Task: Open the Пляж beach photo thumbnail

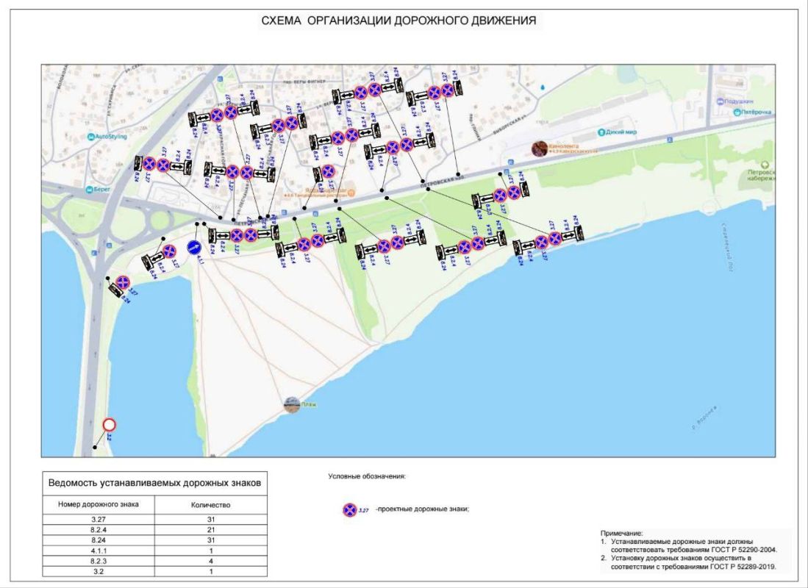Action: (x=292, y=404)
